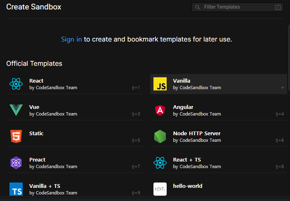Click 'by CodeSandbox Team' under React + TS
Image resolution: width=290 pixels, height=201 pixels.
click(x=197, y=167)
